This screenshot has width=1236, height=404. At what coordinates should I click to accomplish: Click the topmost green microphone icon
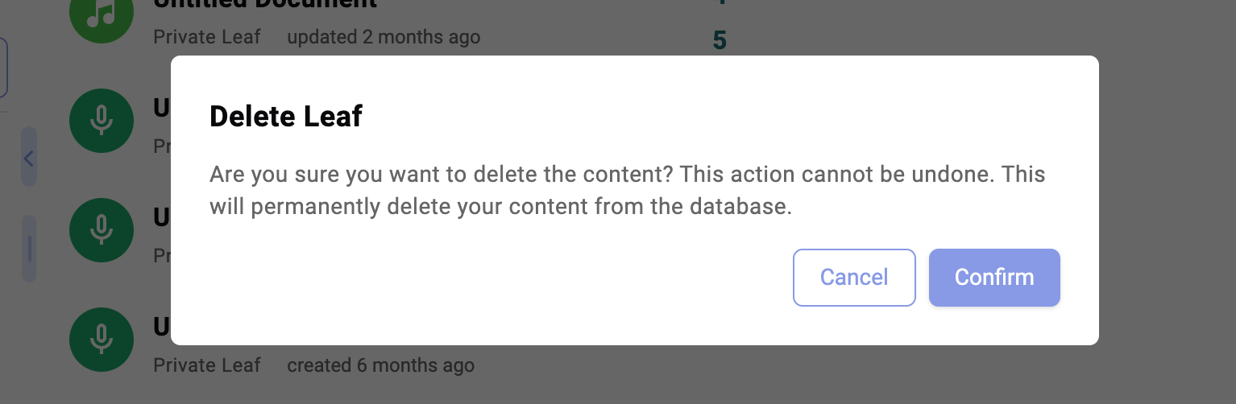click(101, 120)
